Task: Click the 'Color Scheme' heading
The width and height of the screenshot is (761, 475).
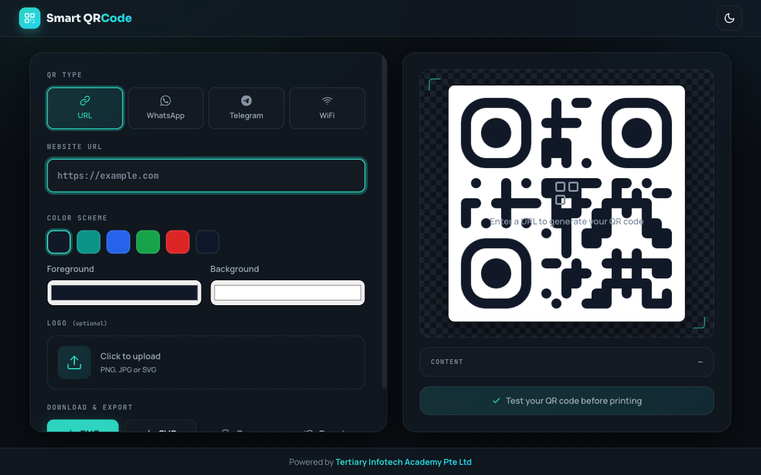Action: coord(77,218)
